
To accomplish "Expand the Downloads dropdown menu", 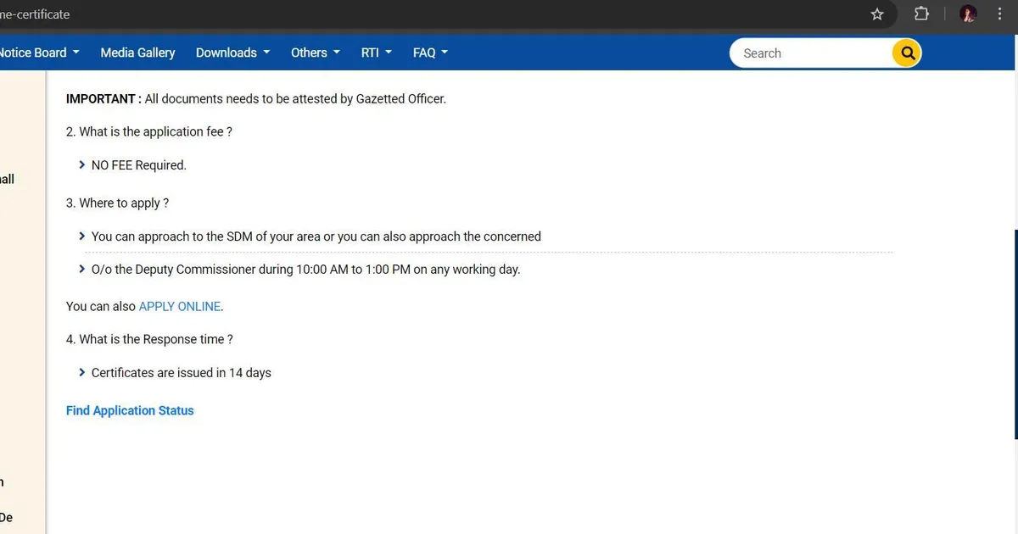I will (x=232, y=53).
